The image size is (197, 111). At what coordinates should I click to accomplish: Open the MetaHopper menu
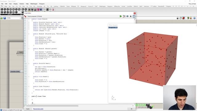coord(34,4)
